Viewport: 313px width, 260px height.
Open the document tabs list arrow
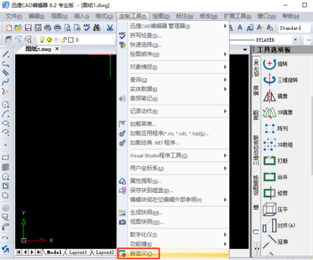pos(245,49)
